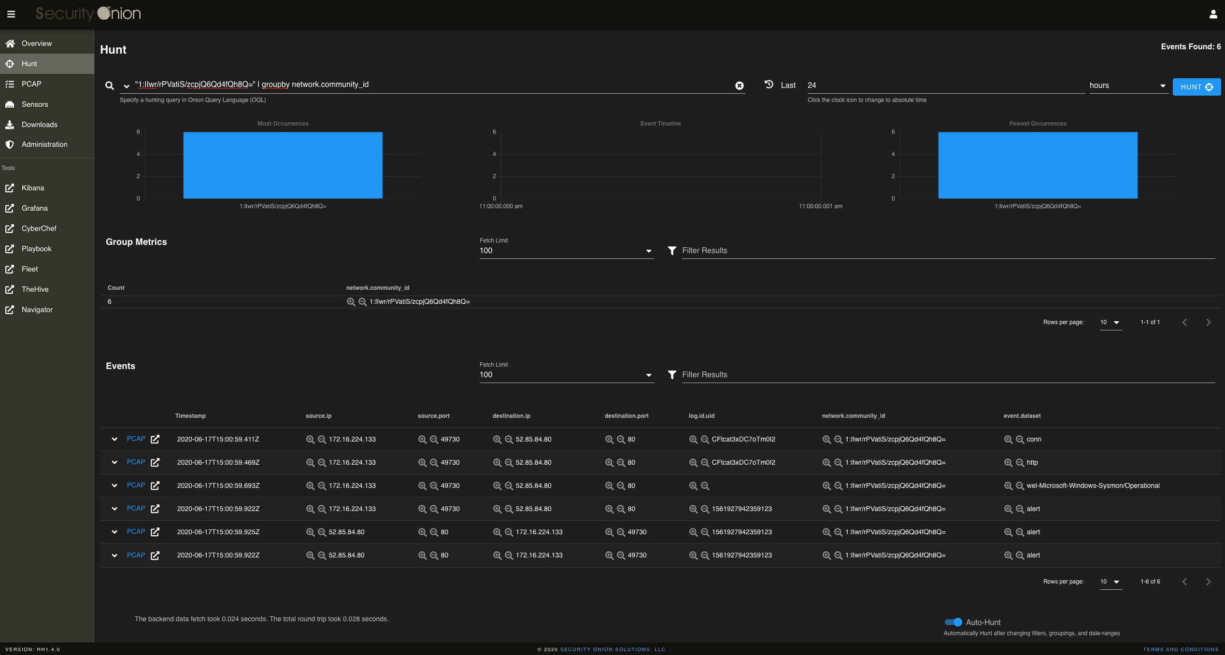The image size is (1225, 655).
Task: Select the Downloads icon in the sidebar
Action: (x=10, y=124)
